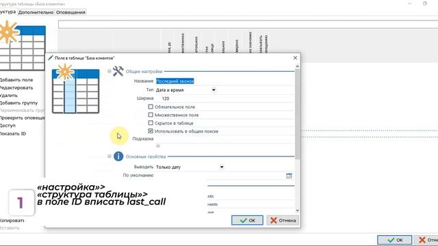The width and height of the screenshot is (438, 246).
Task: Click Доступ in the left panel
Action: 8,126
